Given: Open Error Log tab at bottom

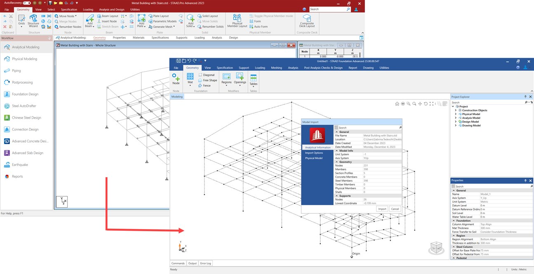Looking at the screenshot, I should 205,263.
